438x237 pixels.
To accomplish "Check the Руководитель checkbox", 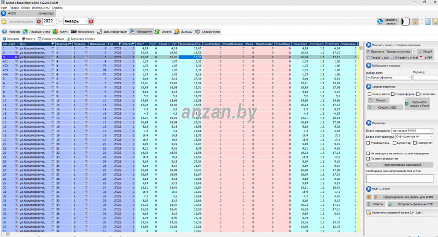I will tap(369, 142).
